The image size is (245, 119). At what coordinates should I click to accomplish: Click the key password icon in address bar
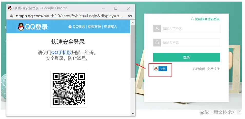click(x=130, y=16)
